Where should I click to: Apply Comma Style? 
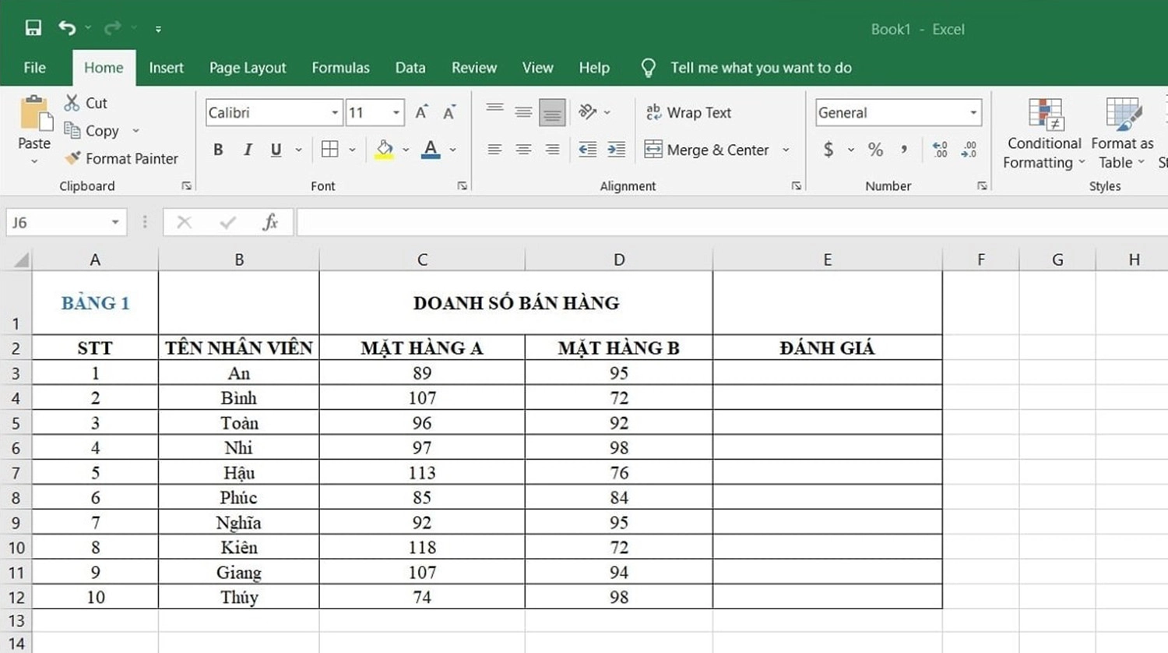904,150
